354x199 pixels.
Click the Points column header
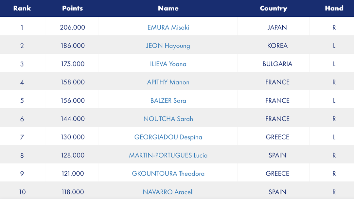point(72,9)
